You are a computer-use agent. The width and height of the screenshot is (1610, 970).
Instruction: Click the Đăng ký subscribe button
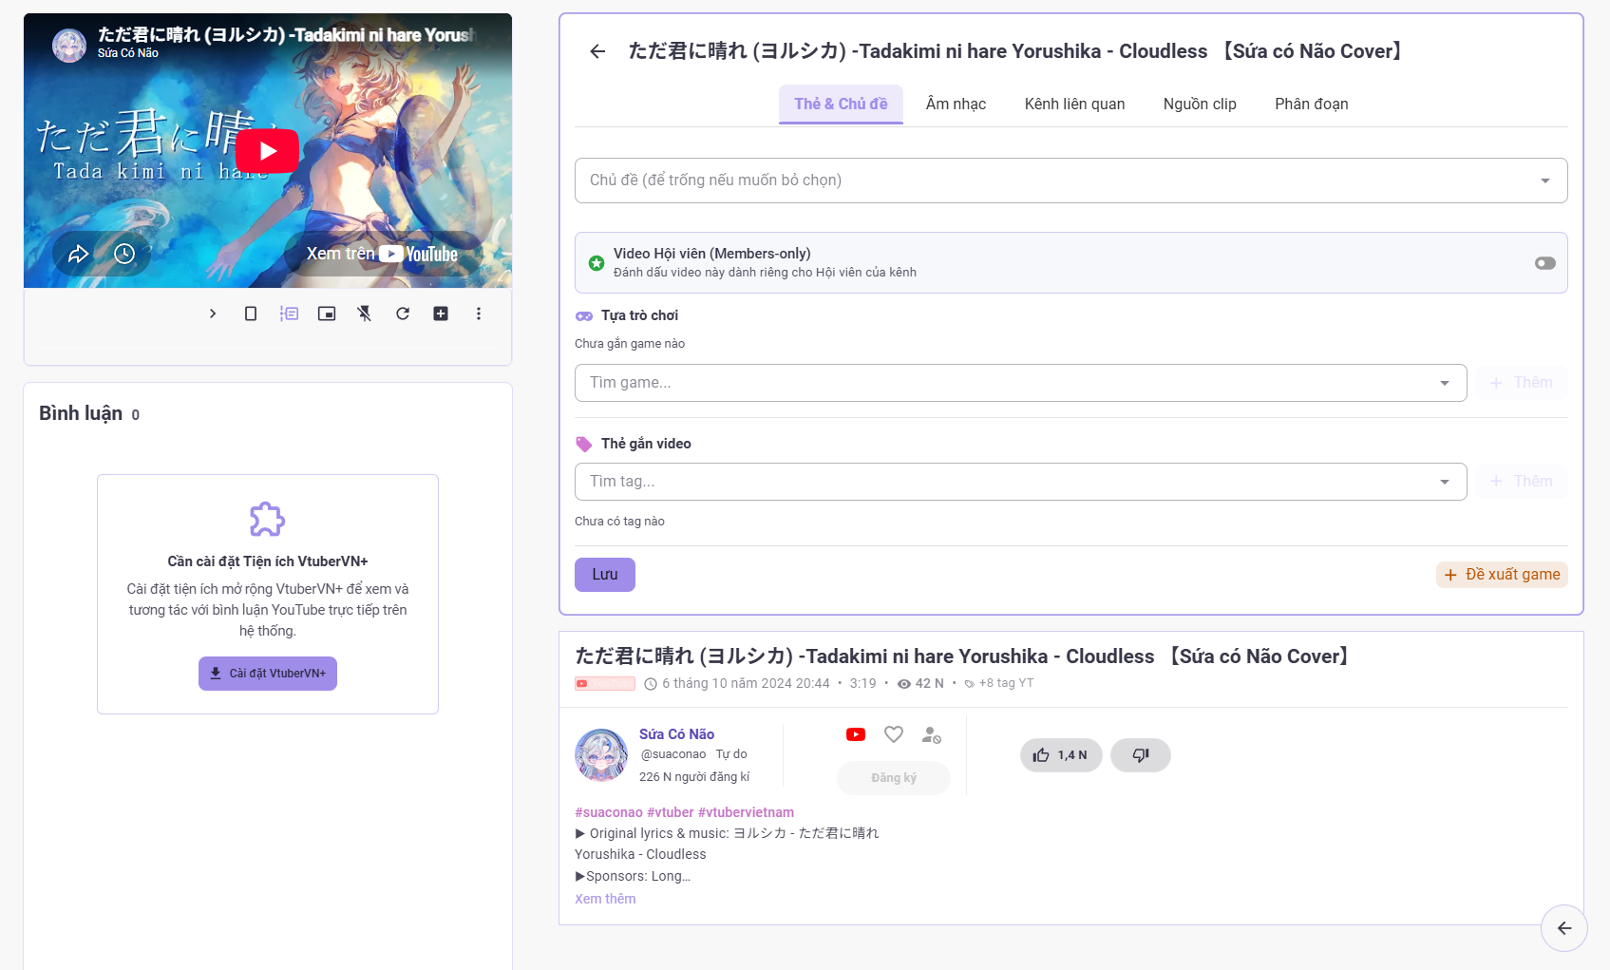tap(894, 778)
